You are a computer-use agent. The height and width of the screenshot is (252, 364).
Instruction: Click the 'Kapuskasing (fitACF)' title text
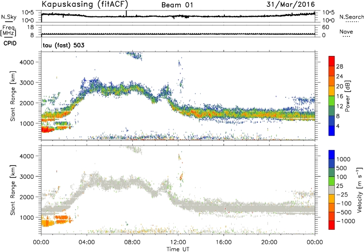(85, 5)
